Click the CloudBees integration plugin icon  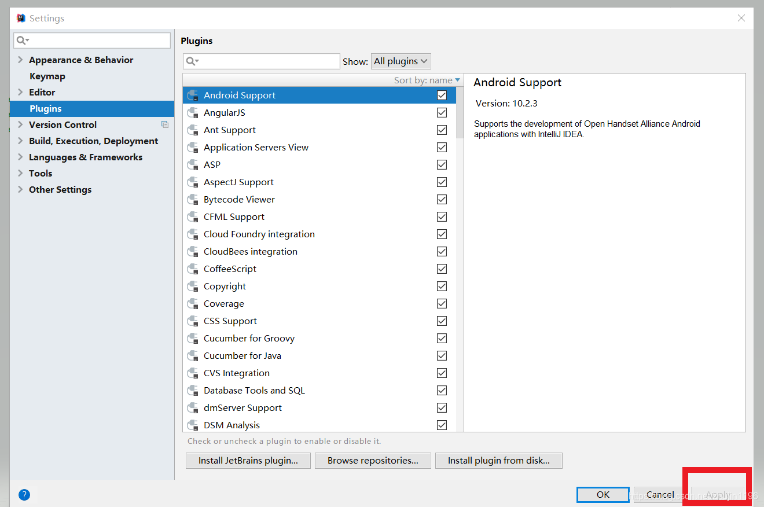click(x=193, y=252)
